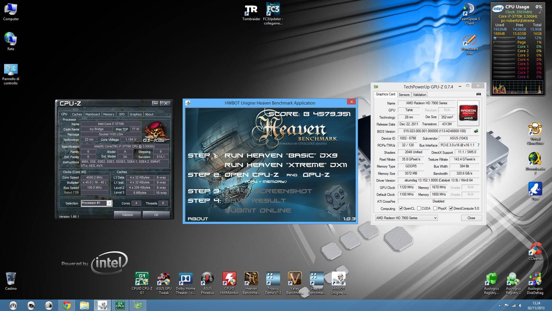Viewport: 552px width, 311px height.
Task: Toggle the OpenCL checkbox in GPU-Z
Action: coord(401,208)
